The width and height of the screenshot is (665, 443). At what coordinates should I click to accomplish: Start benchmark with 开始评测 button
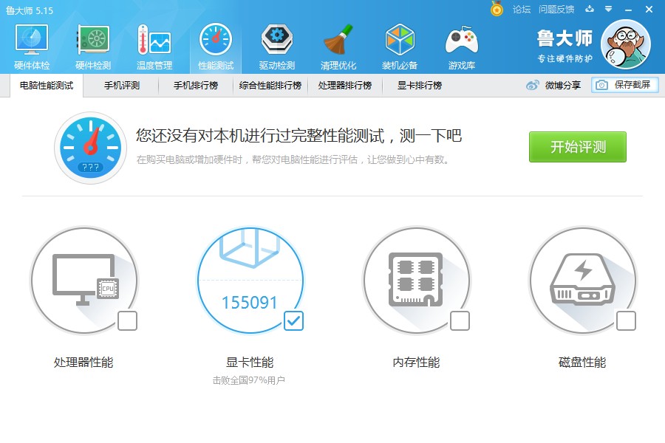click(578, 147)
